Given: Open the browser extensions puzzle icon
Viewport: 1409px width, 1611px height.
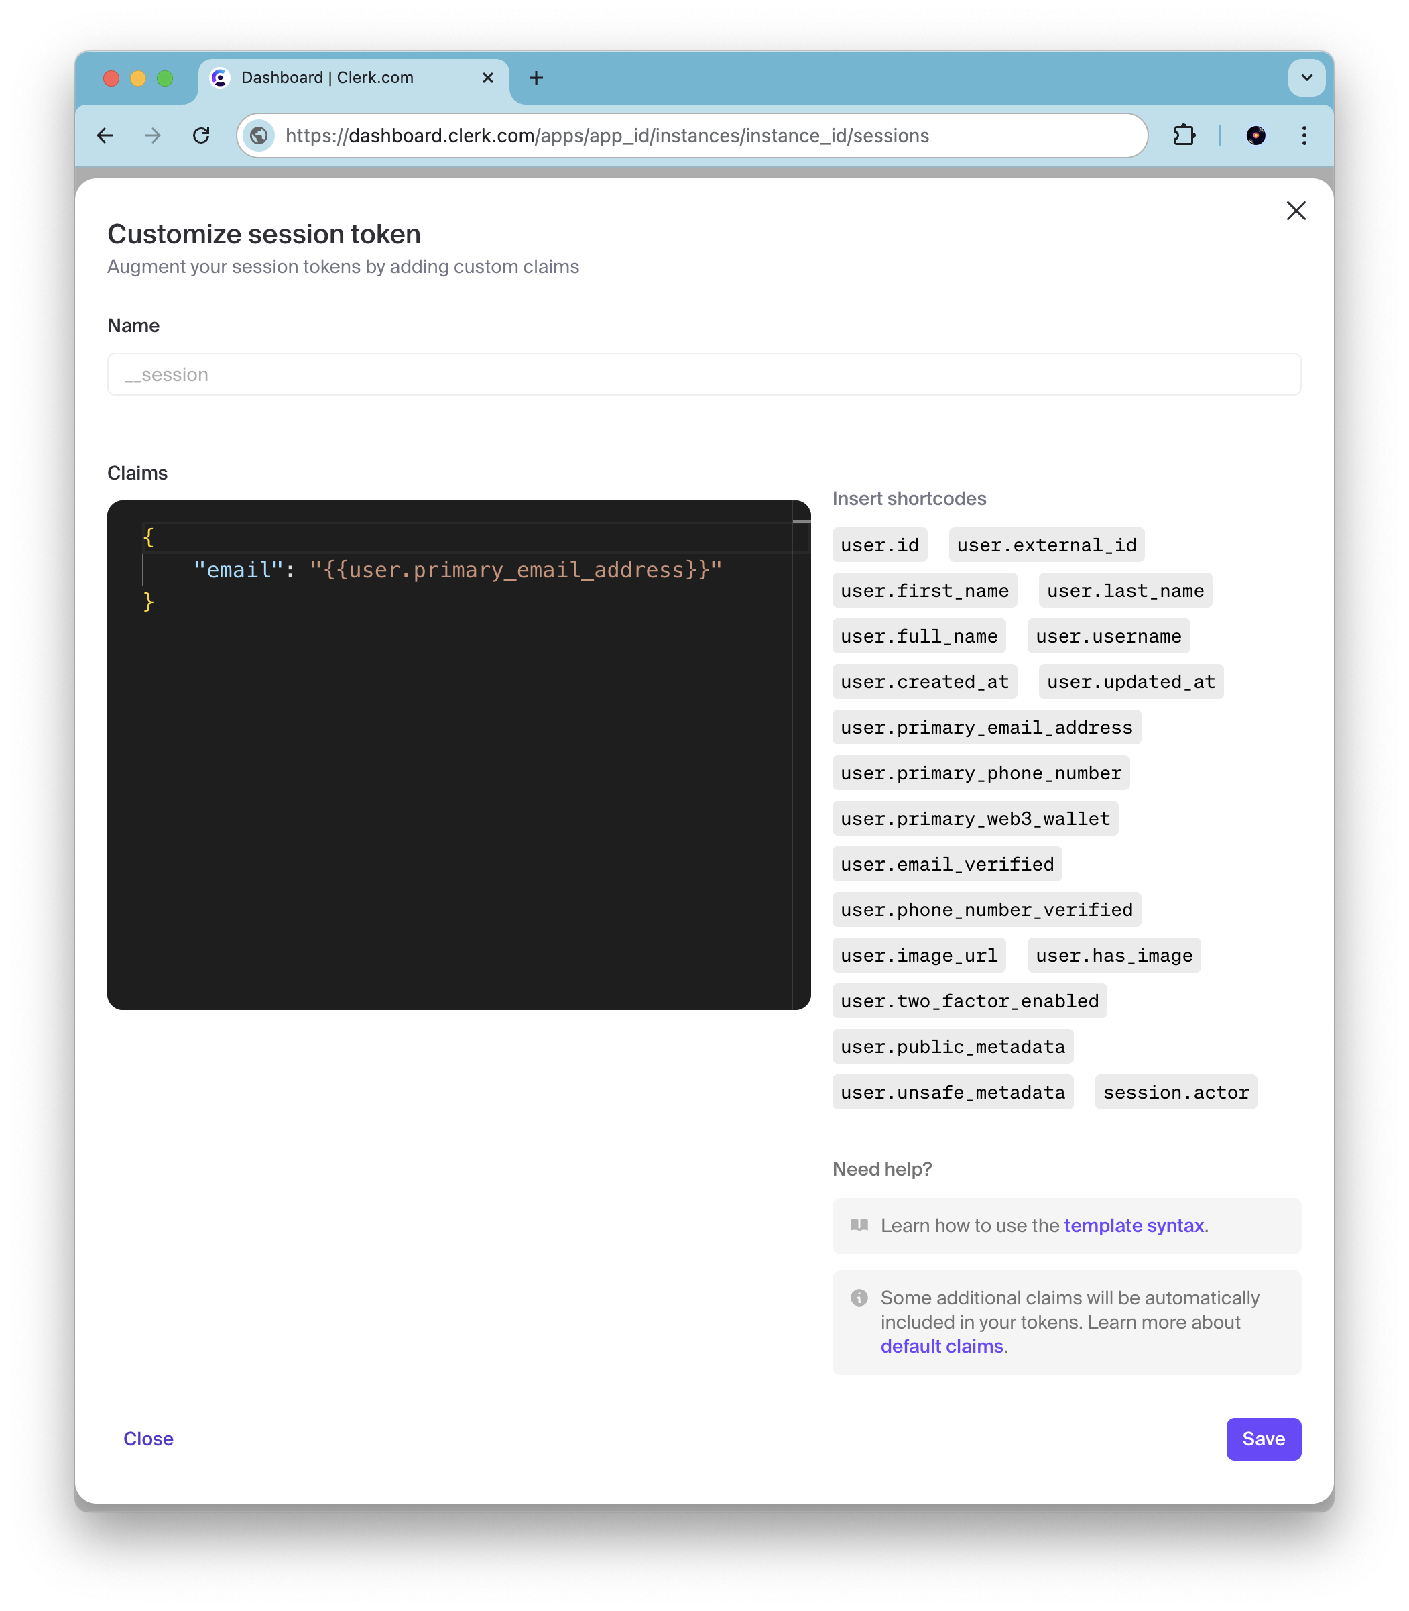Looking at the screenshot, I should pyautogui.click(x=1184, y=135).
